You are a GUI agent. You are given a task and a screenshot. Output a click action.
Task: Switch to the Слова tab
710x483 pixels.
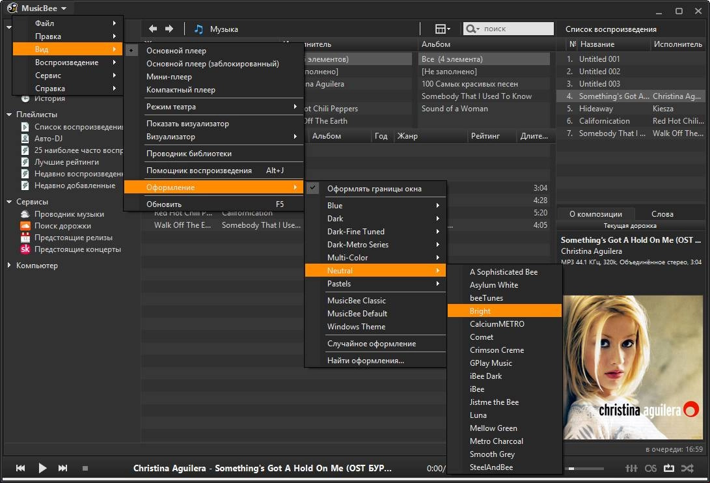[x=662, y=214]
